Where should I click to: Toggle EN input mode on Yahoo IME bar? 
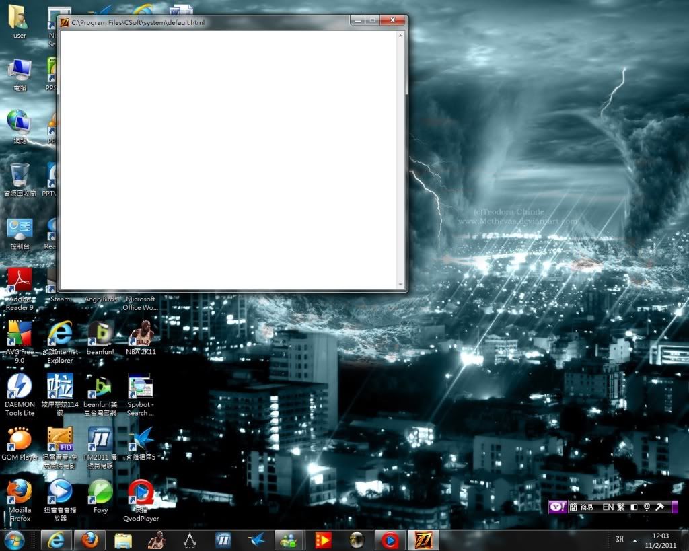pos(608,507)
